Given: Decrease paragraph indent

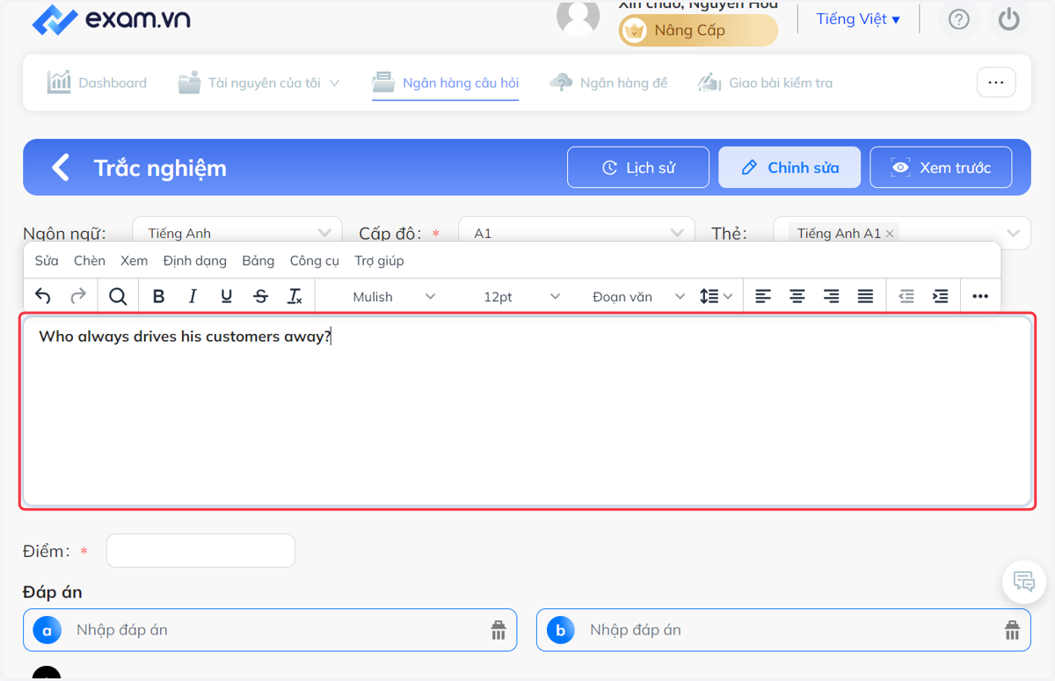Looking at the screenshot, I should click(x=906, y=296).
